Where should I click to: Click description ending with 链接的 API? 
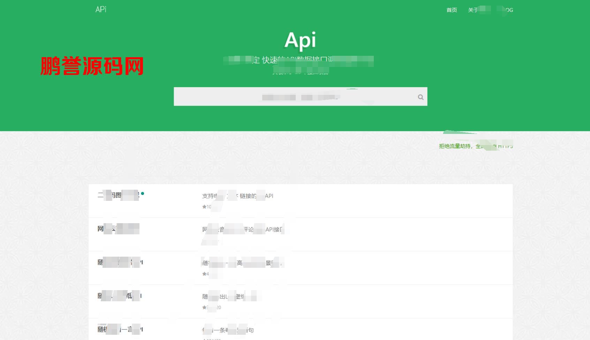coord(237,196)
